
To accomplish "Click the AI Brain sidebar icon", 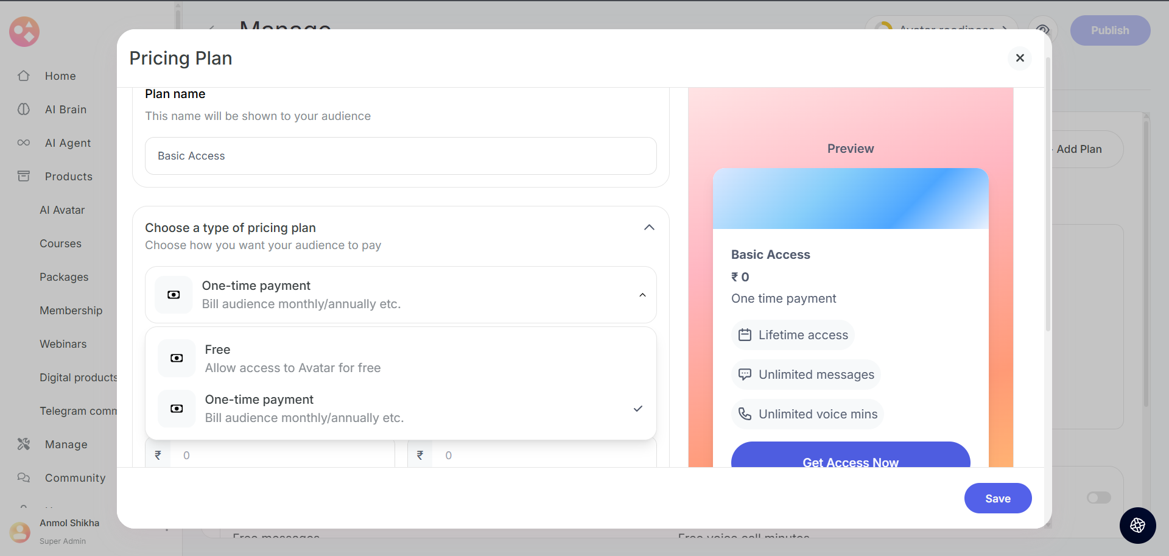I will (24, 110).
